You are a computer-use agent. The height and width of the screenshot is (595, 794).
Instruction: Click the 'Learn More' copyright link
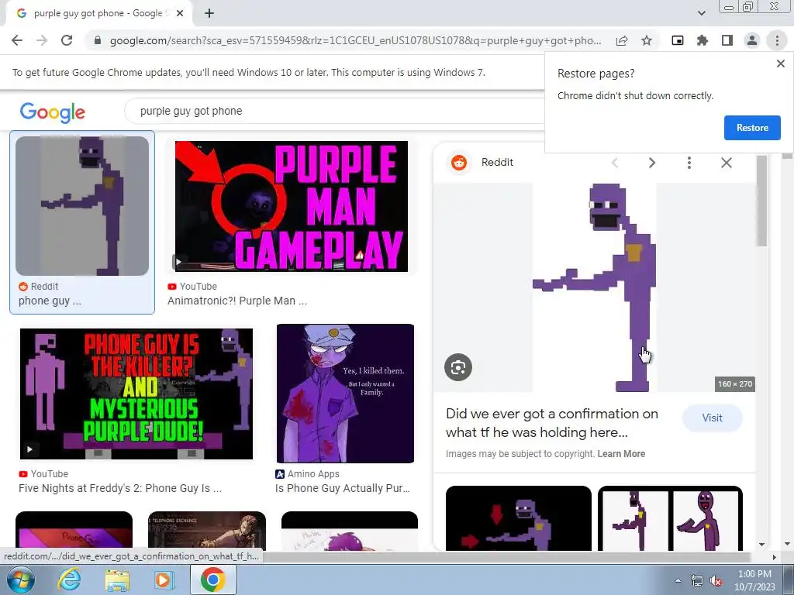click(621, 454)
